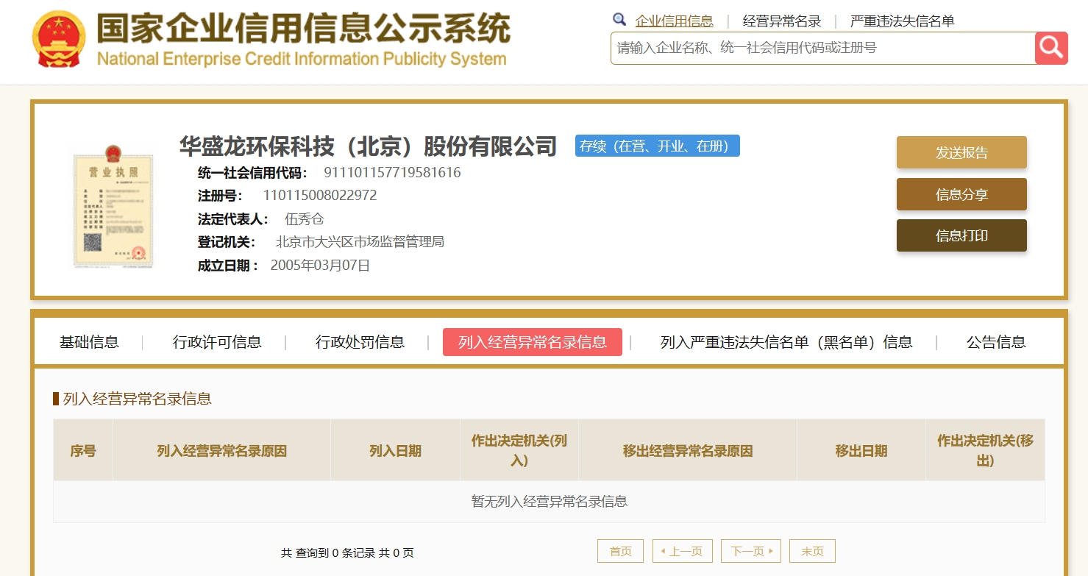Click the 列入经营异常名录原因 column header
Image resolution: width=1088 pixels, height=576 pixels.
[221, 451]
